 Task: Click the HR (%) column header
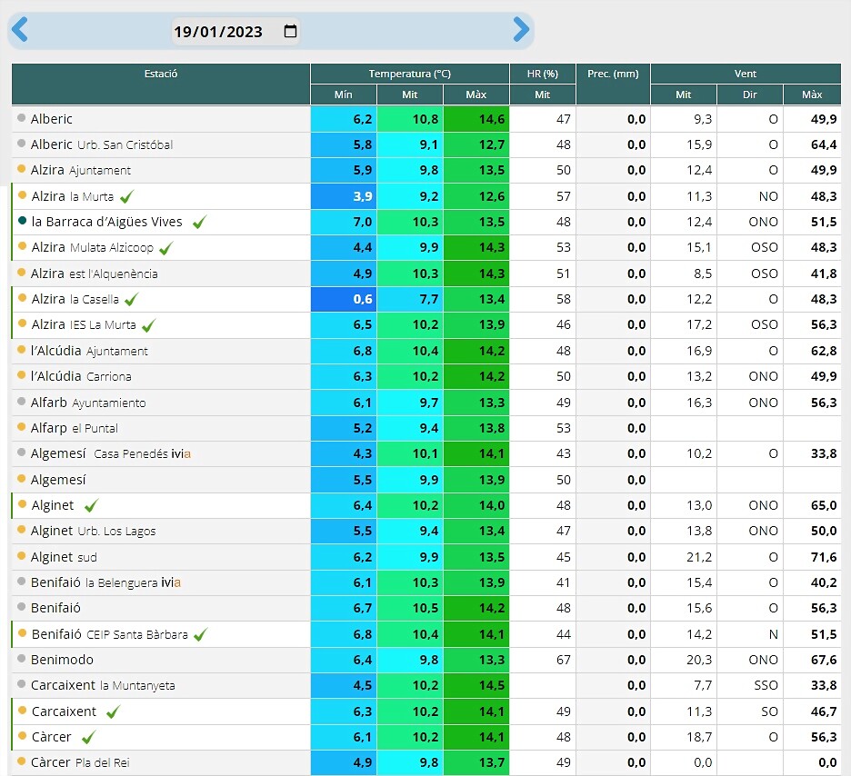pos(543,74)
